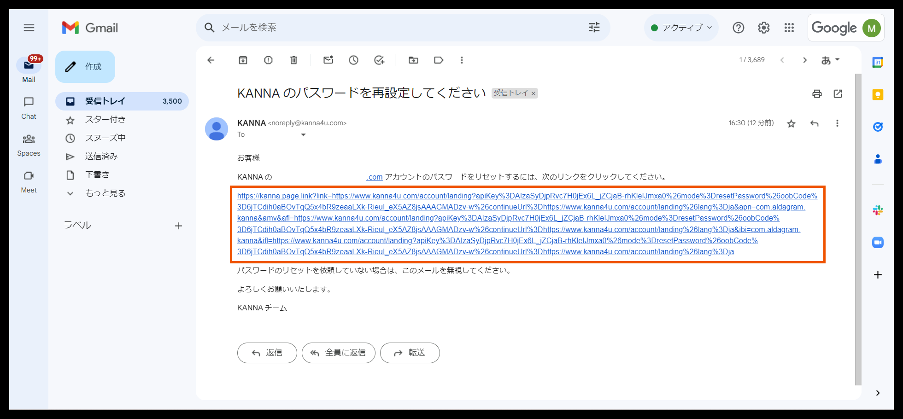Screen dimensions: 903x419
Task: Show search options in the search bar
Action: click(594, 28)
